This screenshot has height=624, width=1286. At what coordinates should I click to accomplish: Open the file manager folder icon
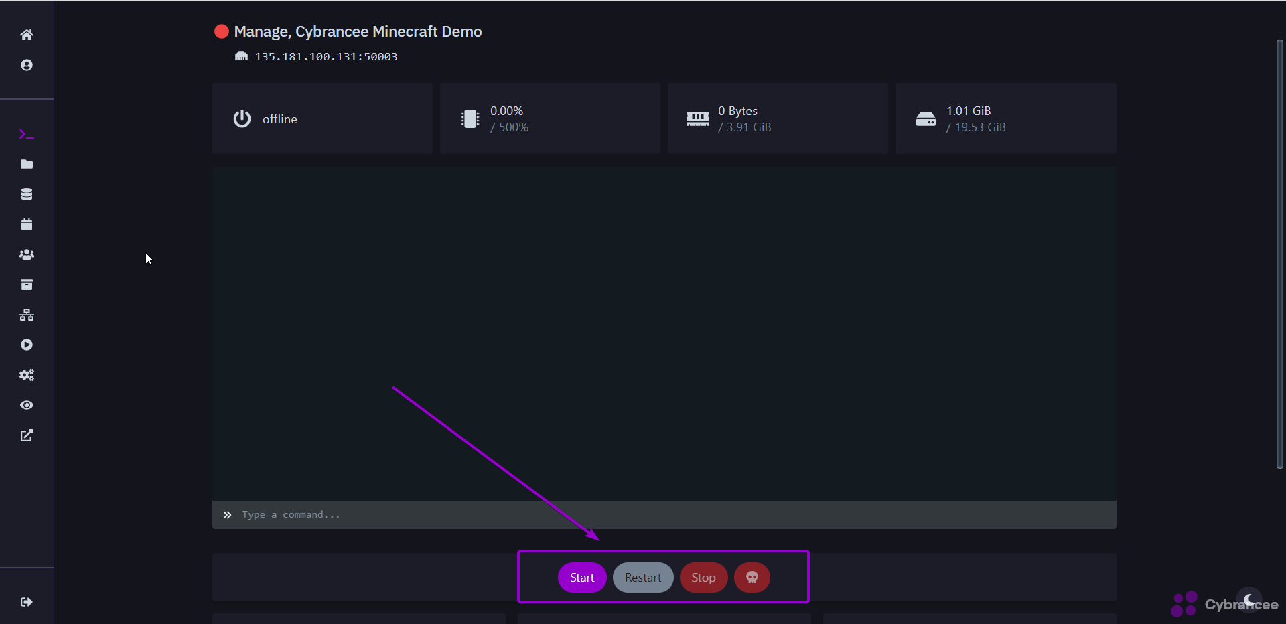click(27, 165)
